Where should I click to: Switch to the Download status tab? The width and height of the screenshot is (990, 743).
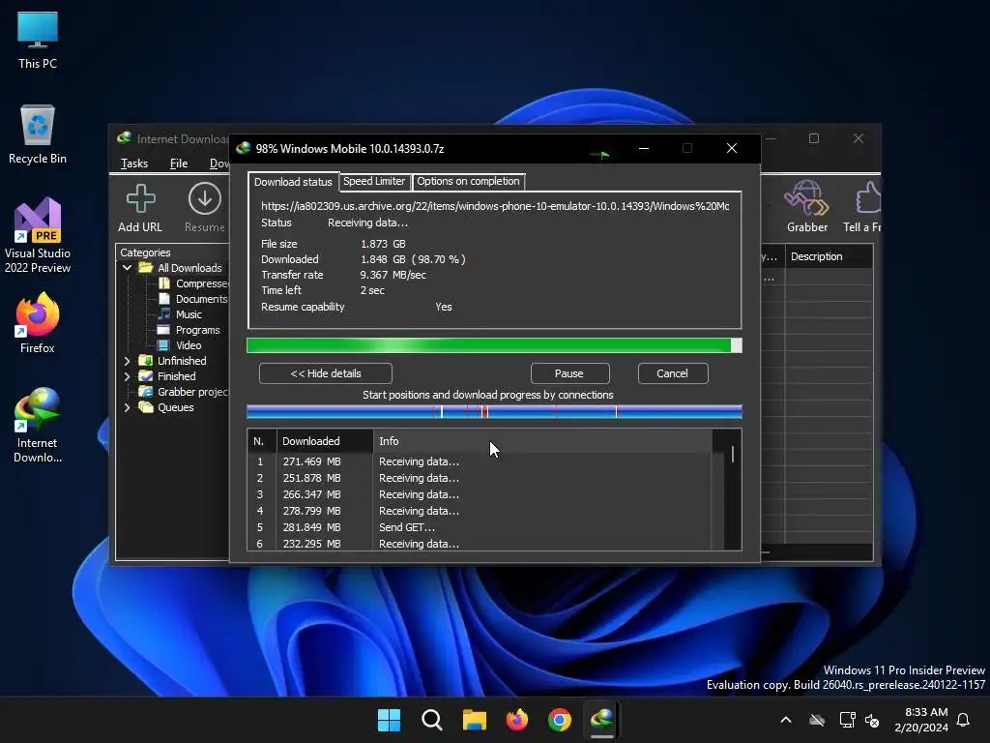tap(293, 181)
